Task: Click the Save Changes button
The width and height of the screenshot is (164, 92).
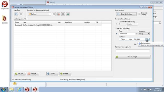Action: 133,57
